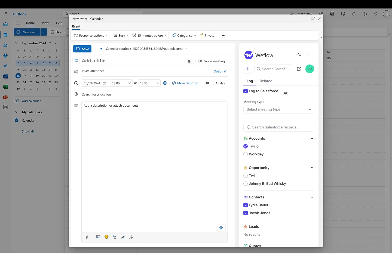Click the Optional attendees link
Image resolution: width=392 pixels, height=258 pixels.
[x=219, y=71]
